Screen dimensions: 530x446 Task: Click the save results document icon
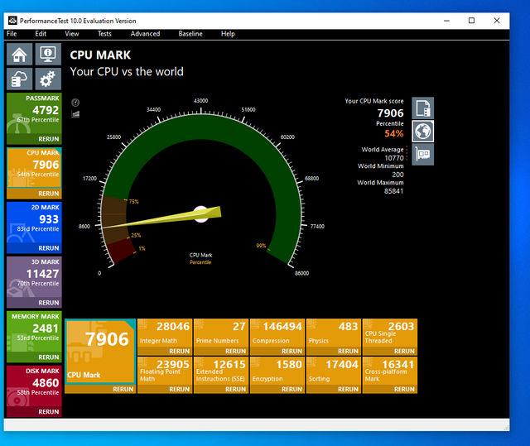coord(423,108)
